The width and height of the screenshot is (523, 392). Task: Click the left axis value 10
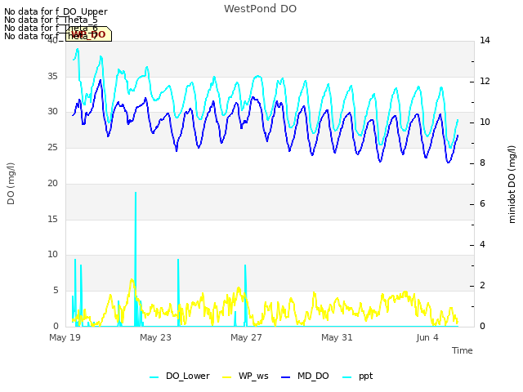tap(52, 254)
